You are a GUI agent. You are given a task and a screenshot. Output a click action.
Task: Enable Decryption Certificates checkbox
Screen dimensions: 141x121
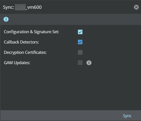[x=80, y=52]
